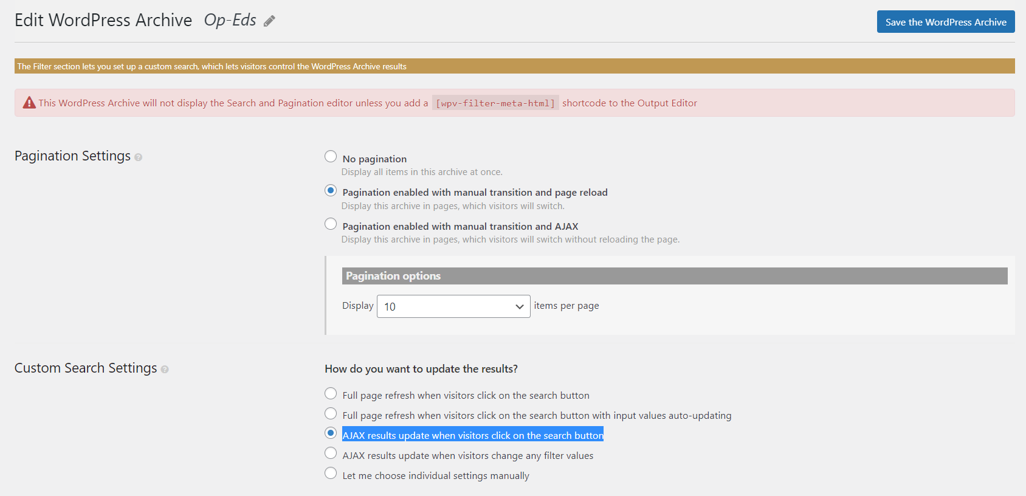1026x496 pixels.
Task: Choose AJAX results update on search button click
Action: [331, 433]
